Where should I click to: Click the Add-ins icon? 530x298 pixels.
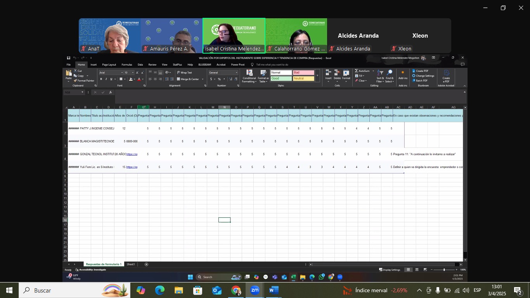(403, 73)
